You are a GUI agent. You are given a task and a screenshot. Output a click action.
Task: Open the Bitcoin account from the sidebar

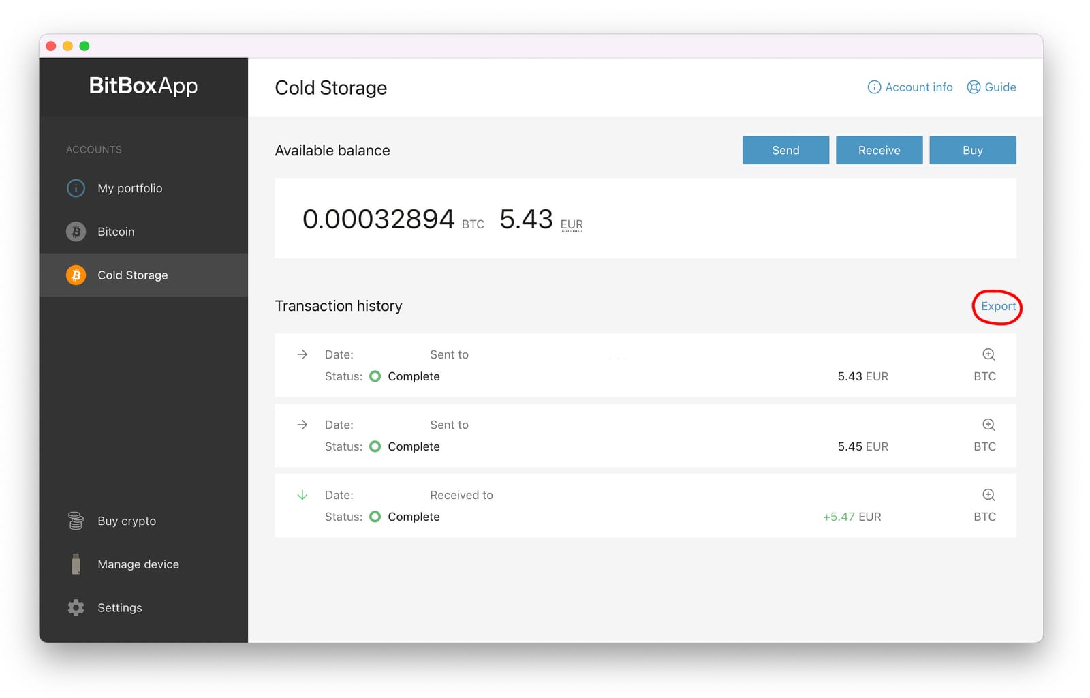[x=116, y=231]
